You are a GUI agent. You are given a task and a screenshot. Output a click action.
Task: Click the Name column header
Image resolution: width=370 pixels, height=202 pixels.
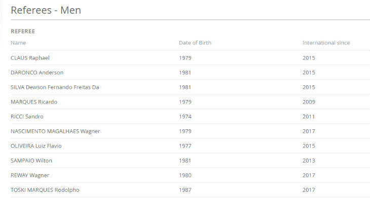coord(18,43)
